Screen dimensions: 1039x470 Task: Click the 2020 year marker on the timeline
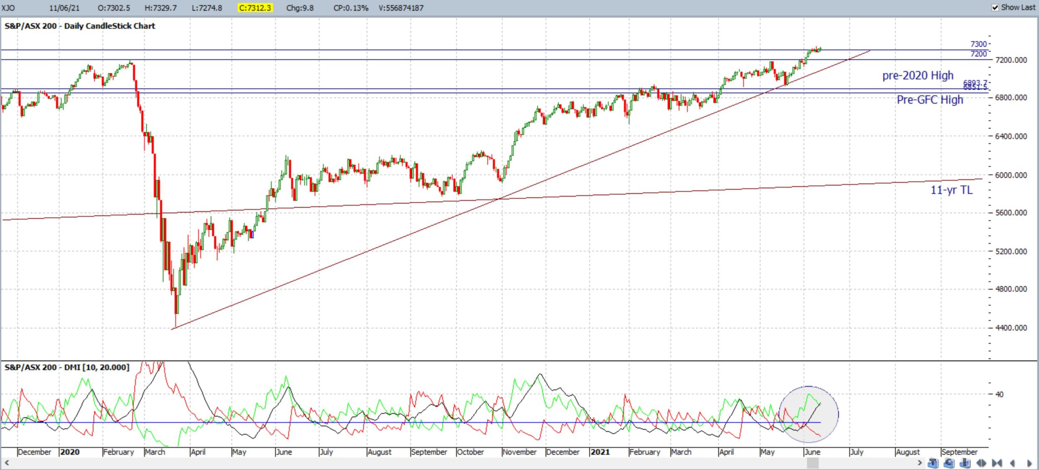(x=70, y=452)
